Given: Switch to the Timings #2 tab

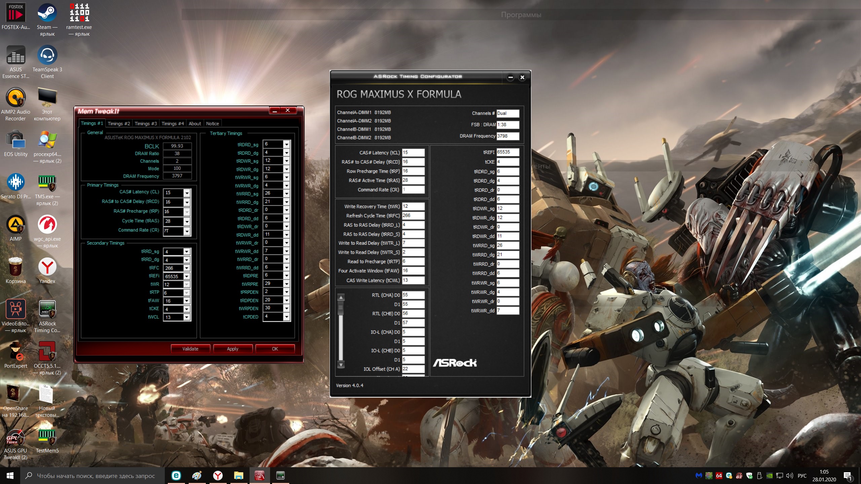Looking at the screenshot, I should click(x=119, y=124).
